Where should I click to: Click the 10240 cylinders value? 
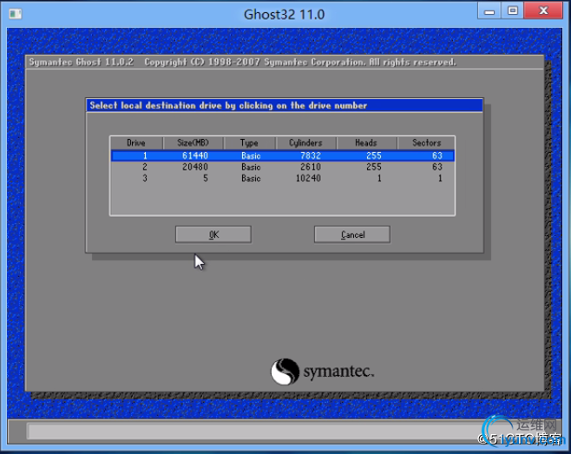click(308, 178)
